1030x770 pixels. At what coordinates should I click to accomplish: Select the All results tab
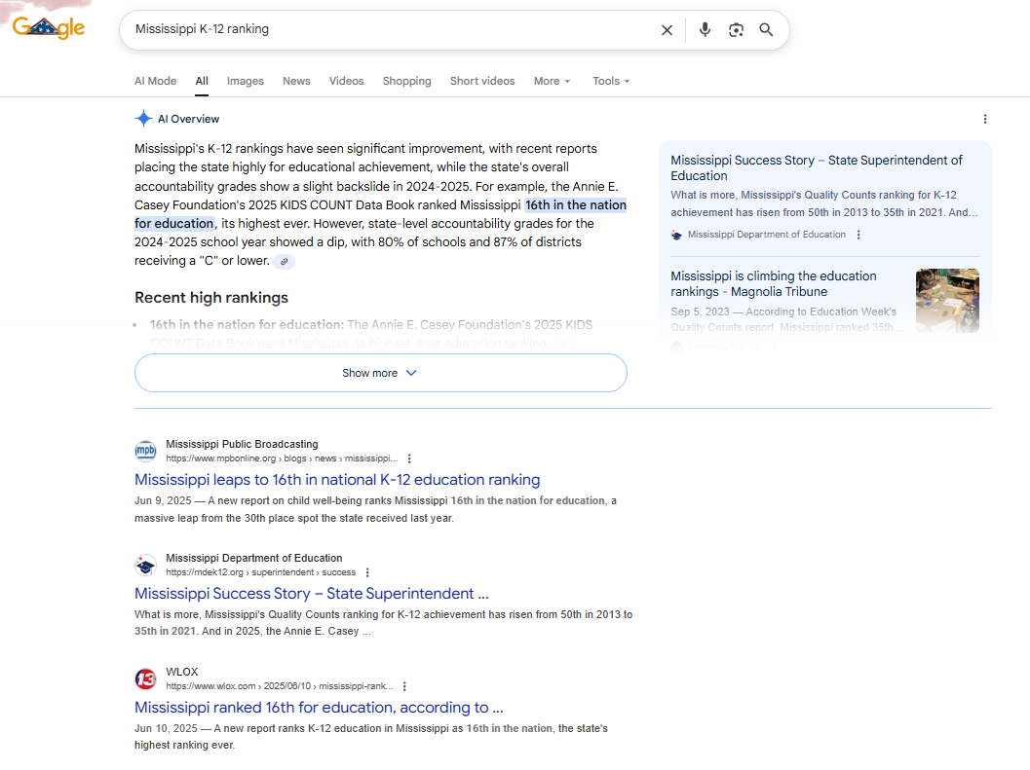[x=202, y=81]
